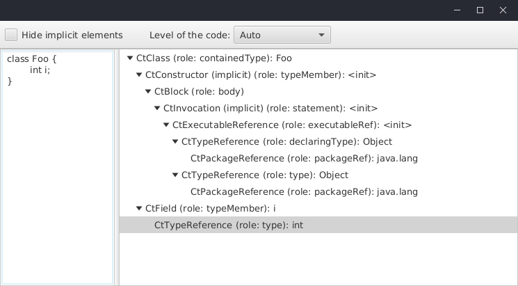Collapse the CtBlock body node

click(148, 92)
